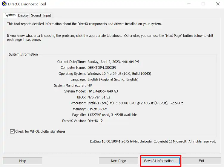
Task: Click DirectX Version value DirectX 12
Action: (95, 121)
